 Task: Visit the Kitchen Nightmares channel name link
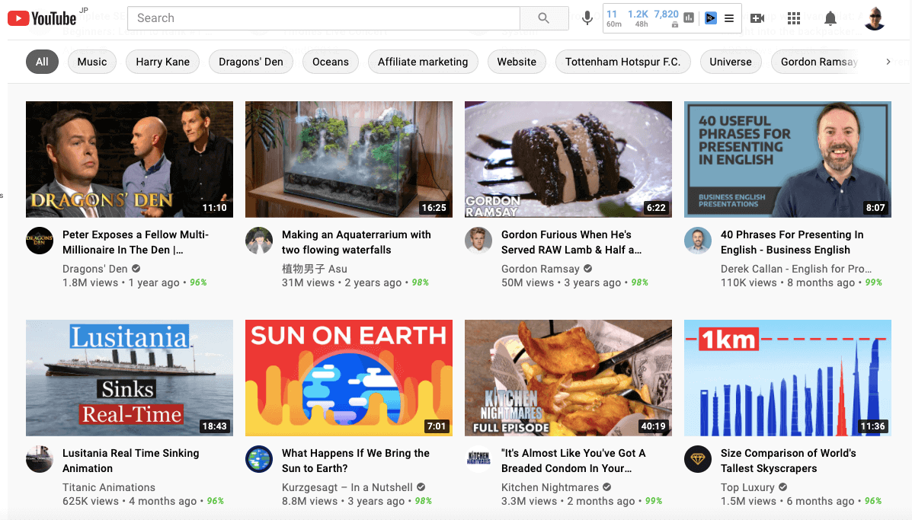[549, 487]
